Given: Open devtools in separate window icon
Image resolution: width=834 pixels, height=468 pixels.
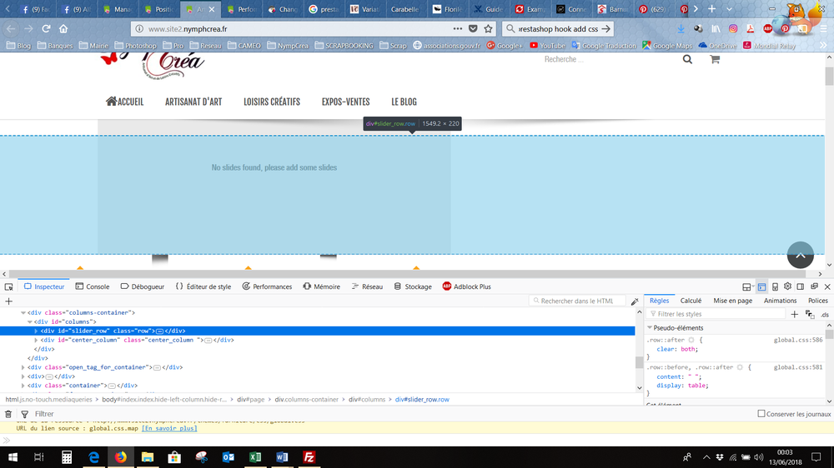Looking at the screenshot, I should pyautogui.click(x=814, y=286).
